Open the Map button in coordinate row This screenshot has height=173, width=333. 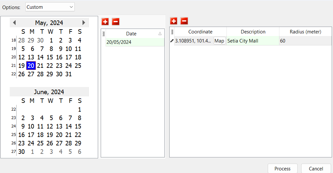click(219, 41)
